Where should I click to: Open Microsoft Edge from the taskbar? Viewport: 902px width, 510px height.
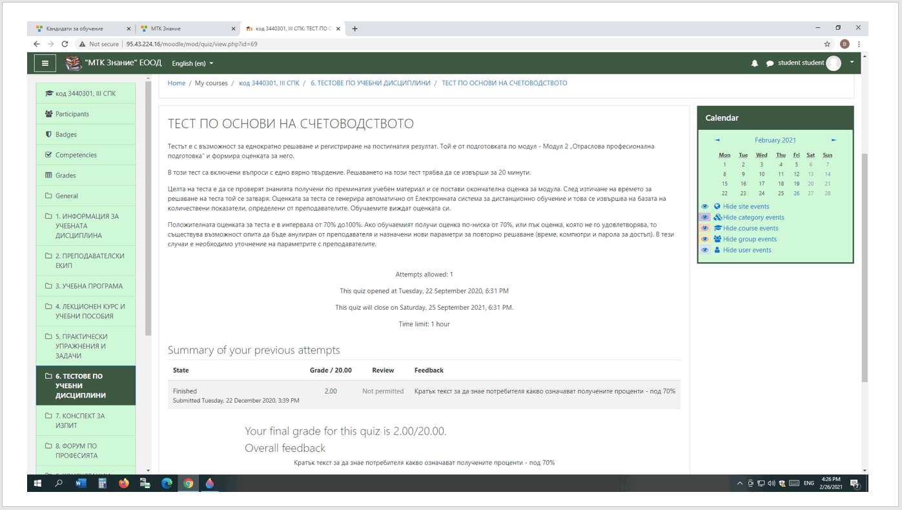[x=167, y=483]
